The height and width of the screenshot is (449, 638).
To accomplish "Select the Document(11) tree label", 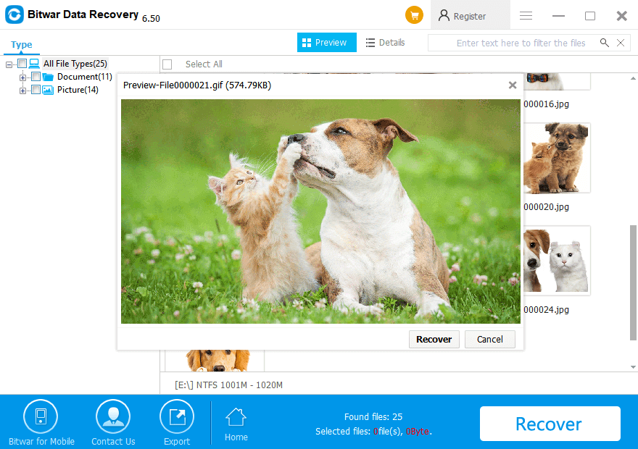I will [x=85, y=77].
